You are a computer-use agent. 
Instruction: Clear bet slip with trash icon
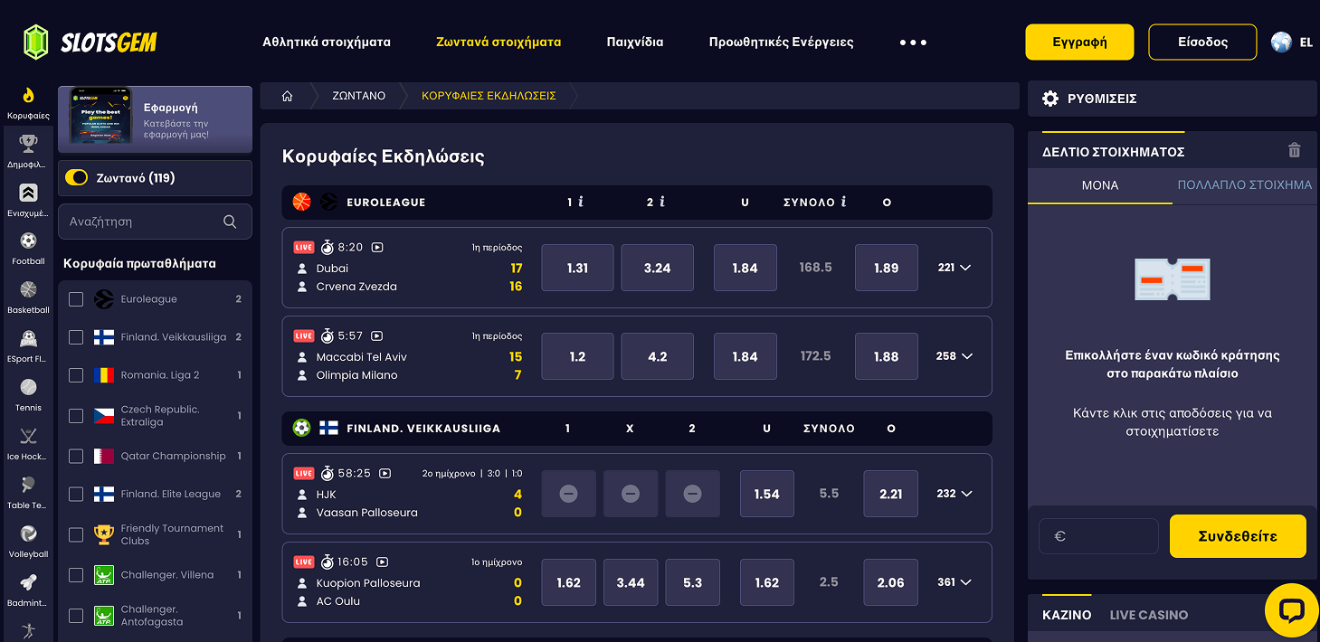click(1295, 151)
